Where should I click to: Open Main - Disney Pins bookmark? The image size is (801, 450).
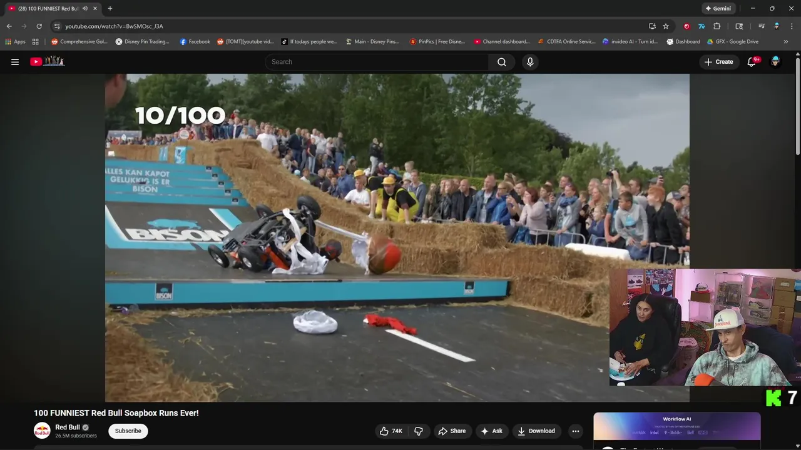pos(372,42)
